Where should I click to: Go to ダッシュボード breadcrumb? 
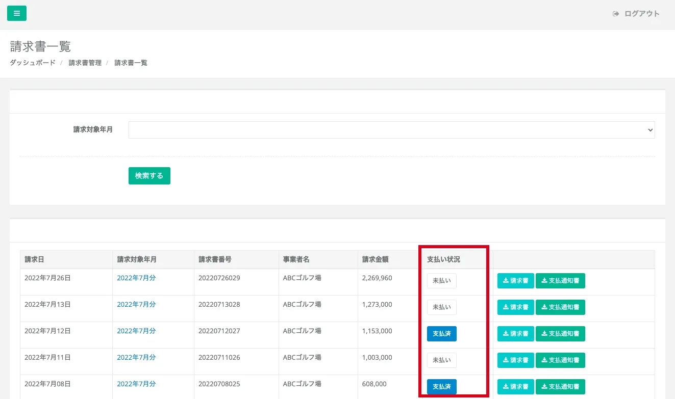[x=33, y=63]
